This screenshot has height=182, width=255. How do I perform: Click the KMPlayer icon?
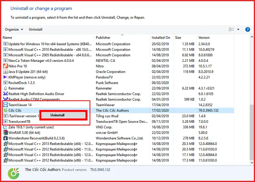(x=6, y=77)
